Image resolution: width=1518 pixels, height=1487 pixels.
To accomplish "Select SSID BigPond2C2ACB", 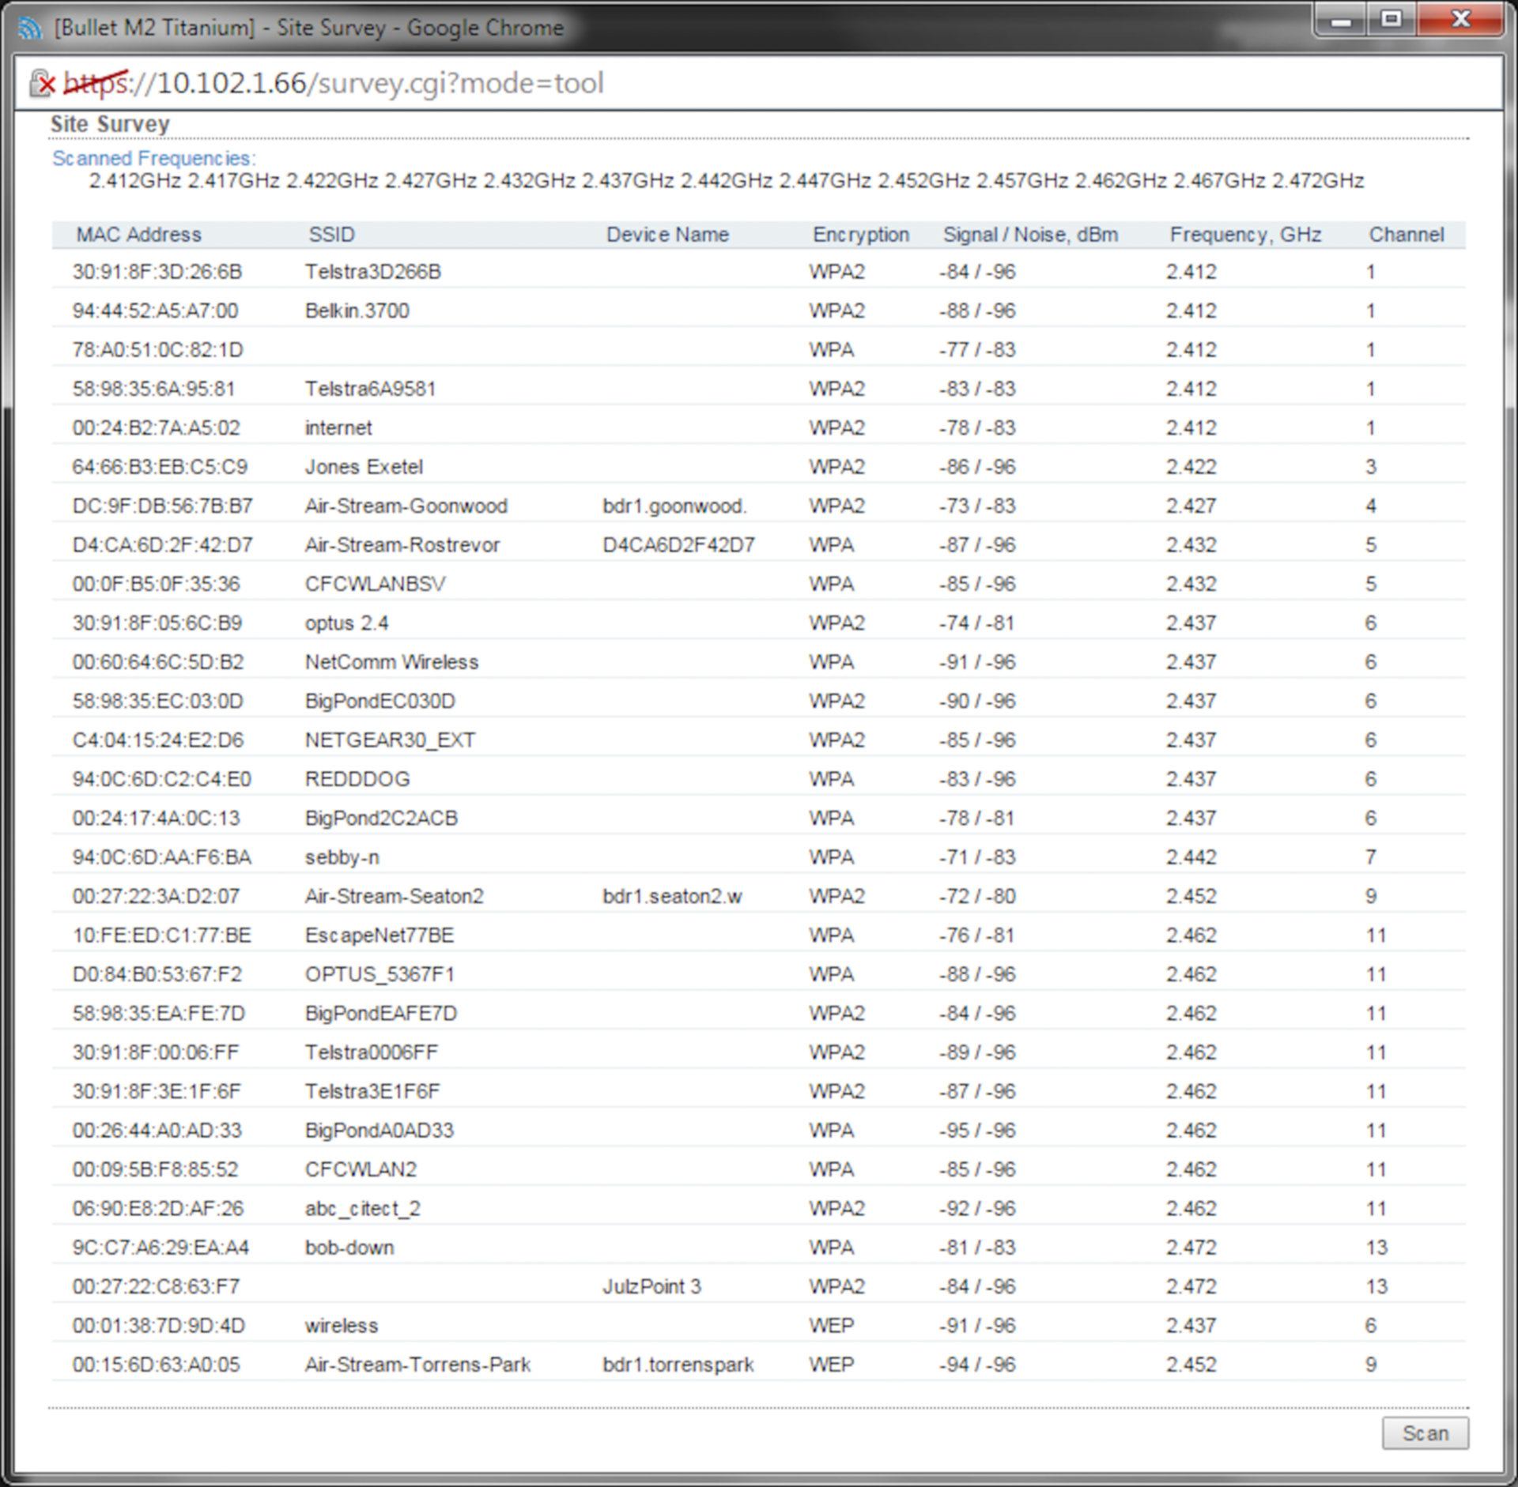I will pyautogui.click(x=381, y=818).
